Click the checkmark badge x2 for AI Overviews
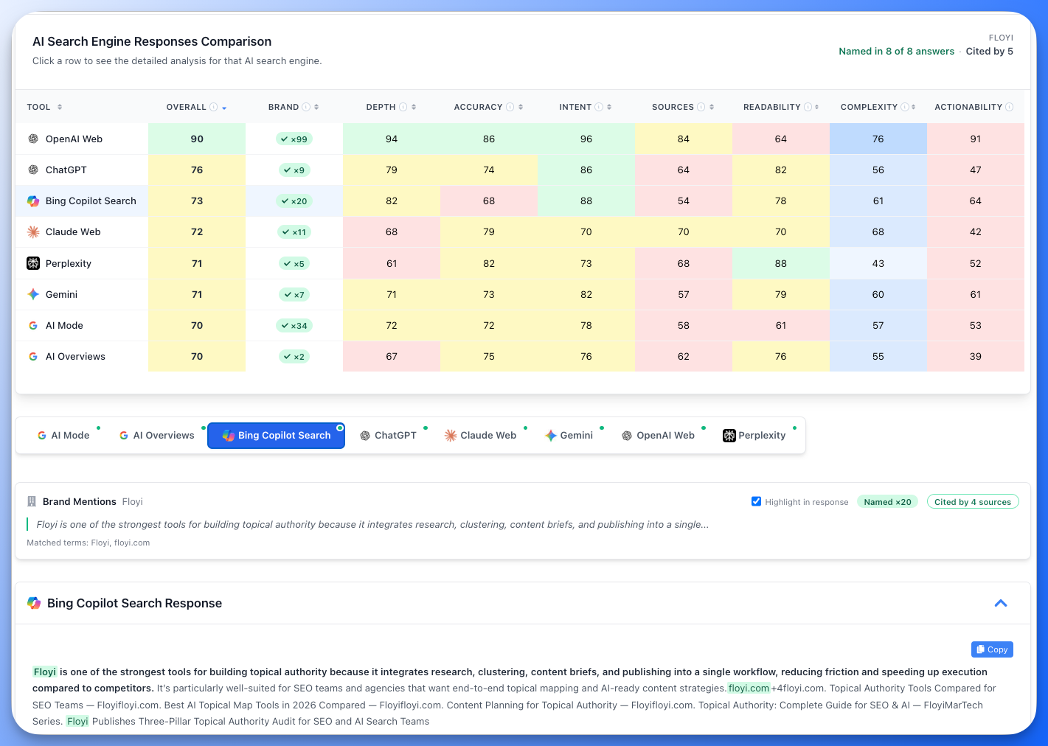The height and width of the screenshot is (746, 1048). (x=294, y=356)
